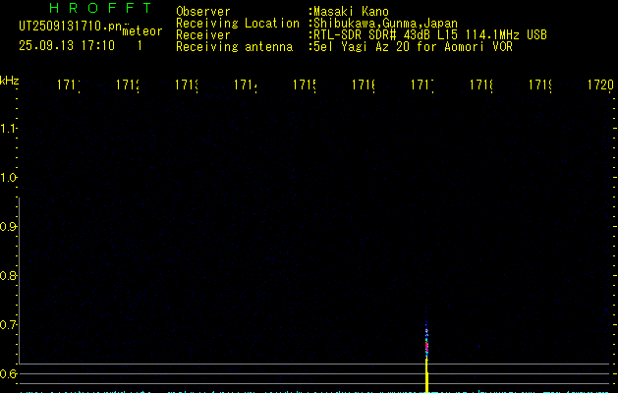Click the meteor echo on the spectrogram

coord(426,341)
